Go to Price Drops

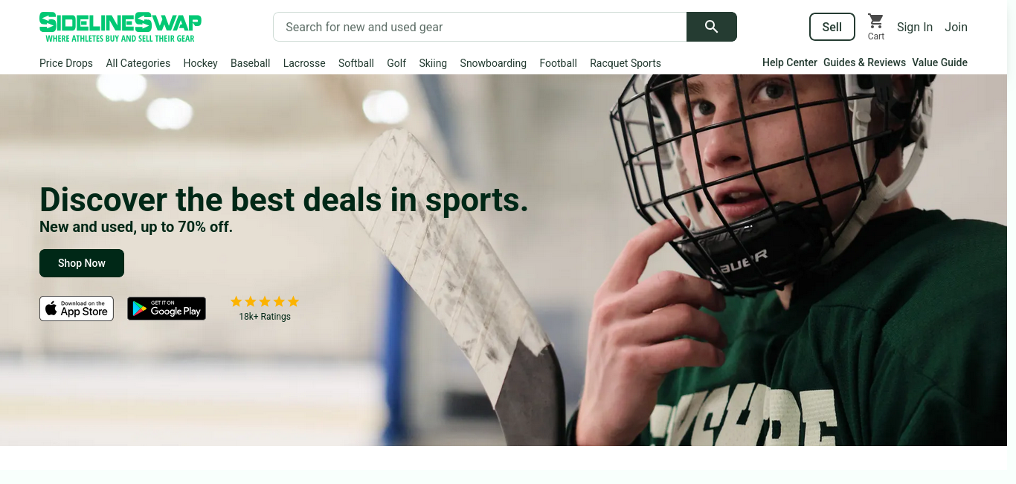point(66,63)
